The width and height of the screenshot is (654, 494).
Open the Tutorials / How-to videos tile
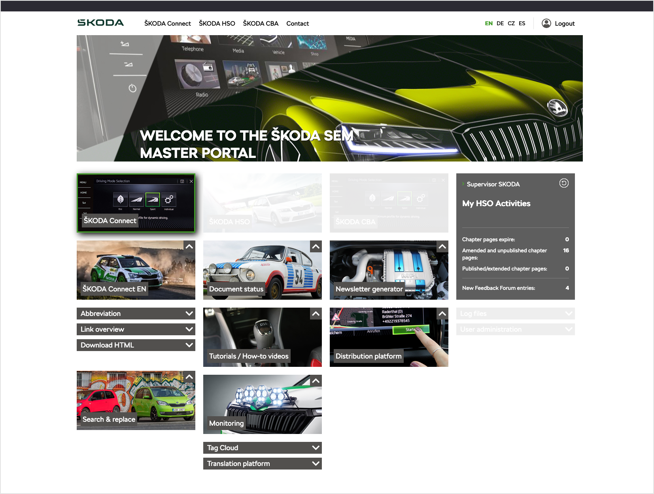(x=263, y=337)
